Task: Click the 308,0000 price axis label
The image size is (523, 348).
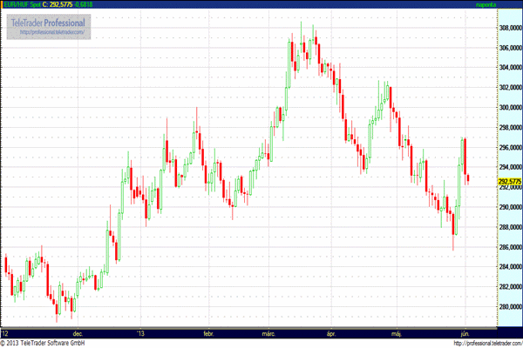Action: tap(509, 27)
